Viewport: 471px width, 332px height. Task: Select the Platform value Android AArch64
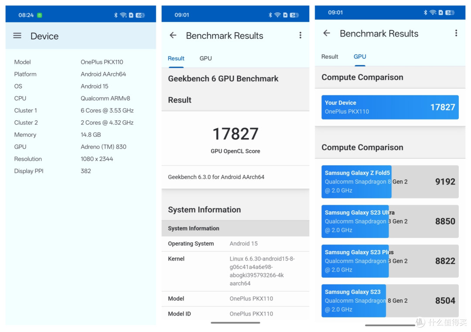(103, 74)
